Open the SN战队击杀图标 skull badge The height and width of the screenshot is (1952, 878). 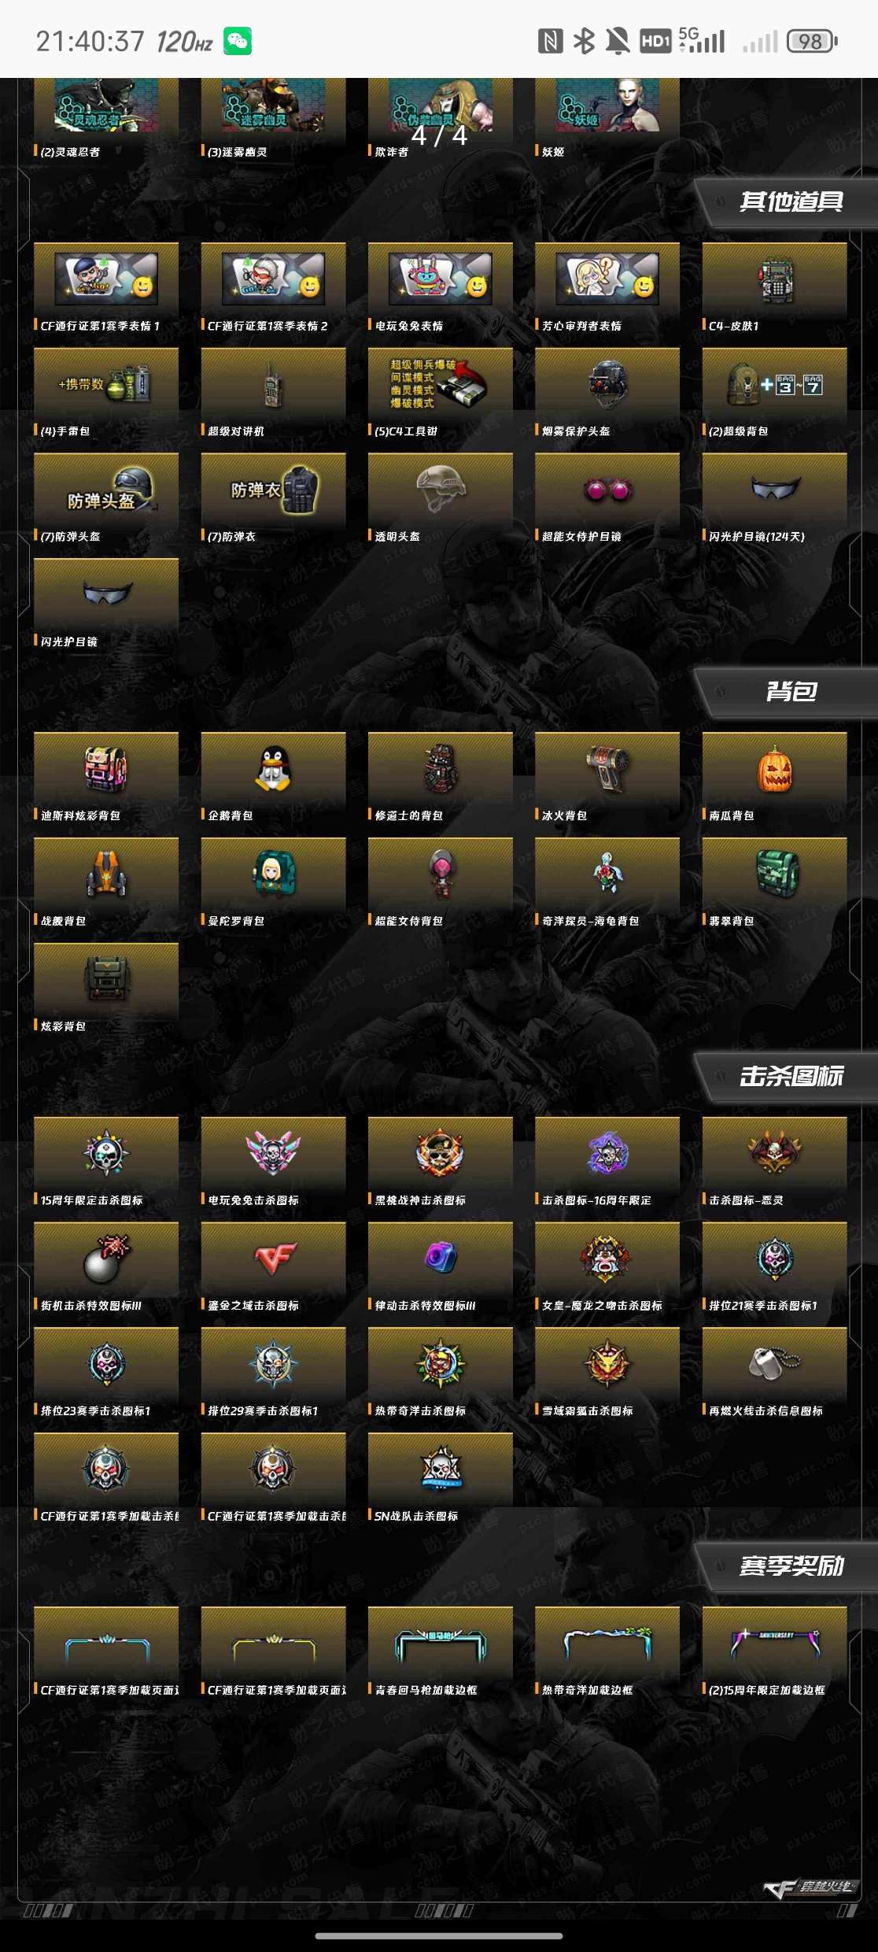pyautogui.click(x=441, y=1469)
